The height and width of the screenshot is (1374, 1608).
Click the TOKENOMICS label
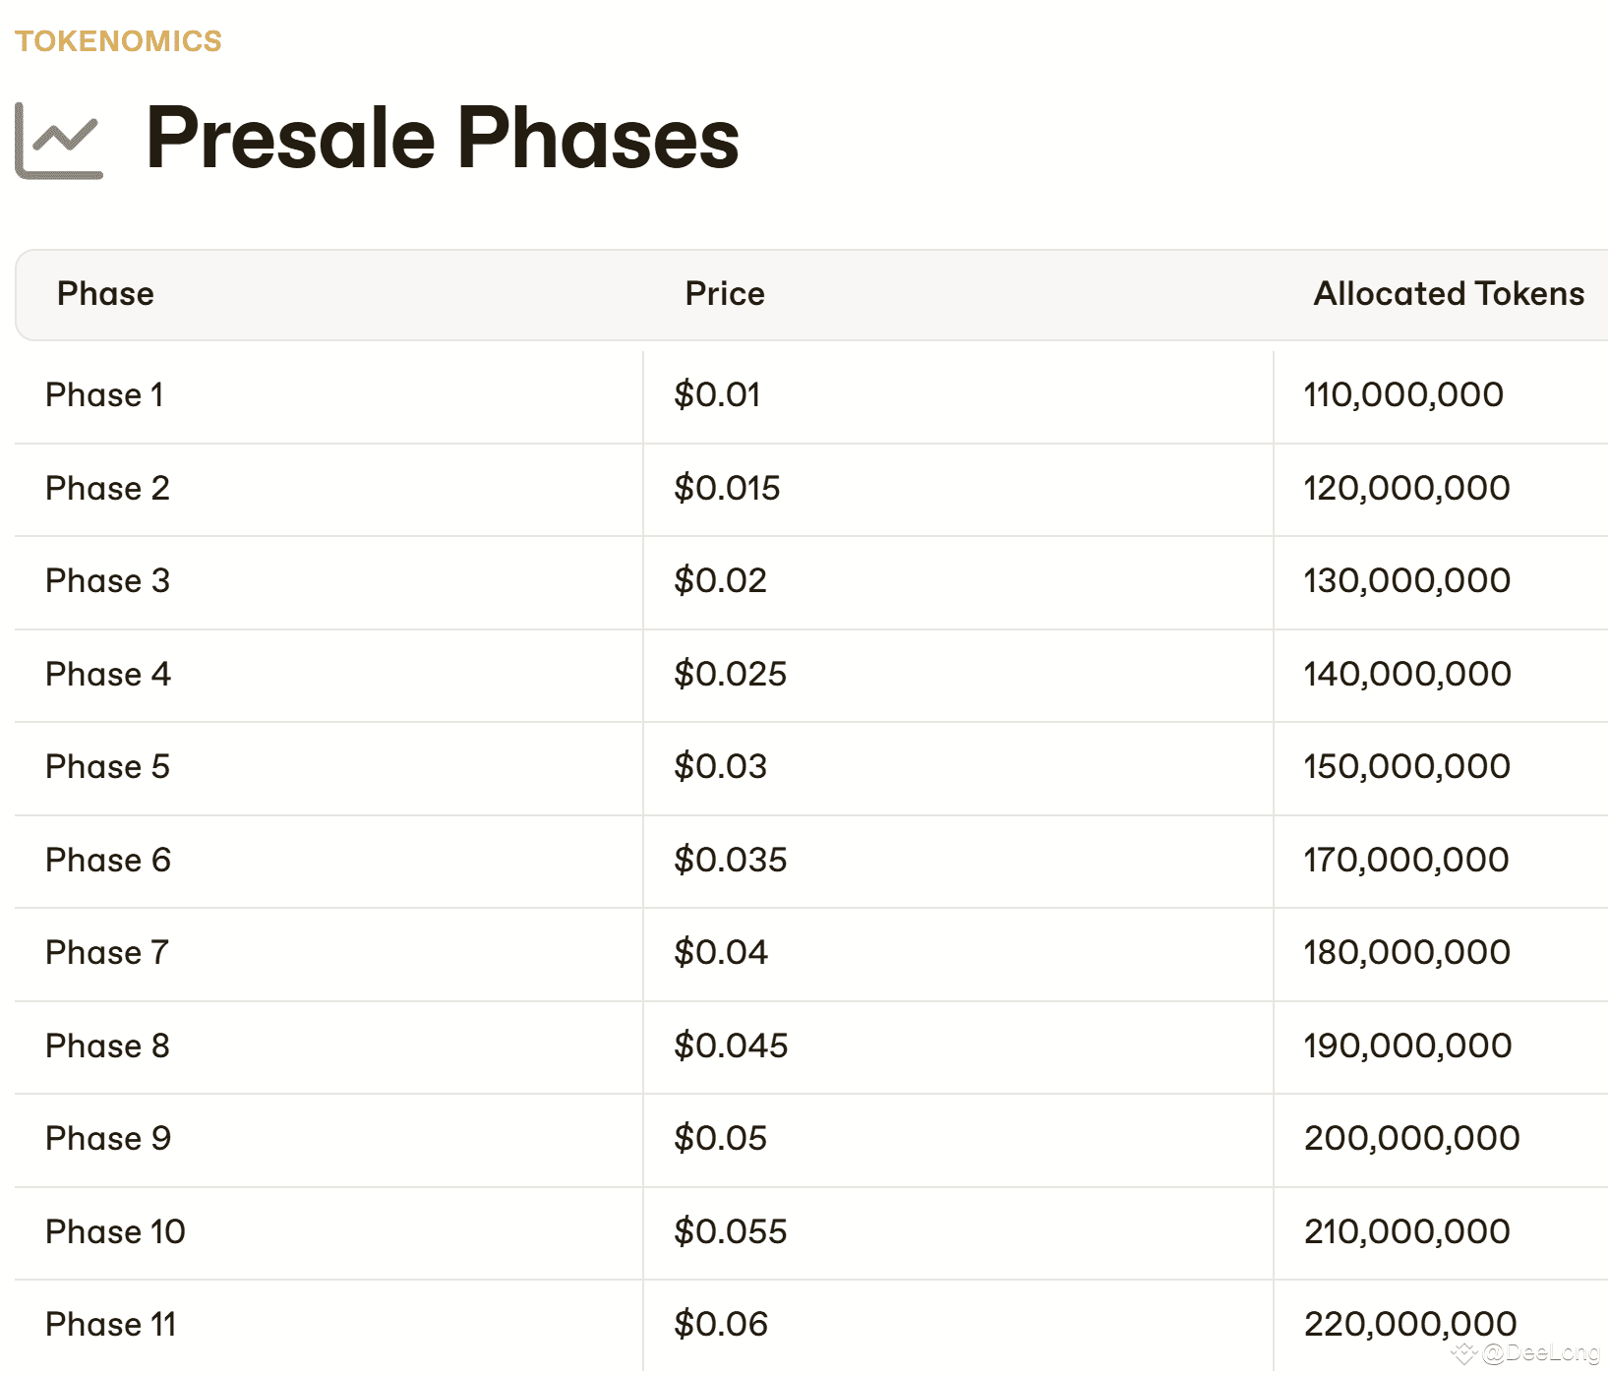[118, 41]
